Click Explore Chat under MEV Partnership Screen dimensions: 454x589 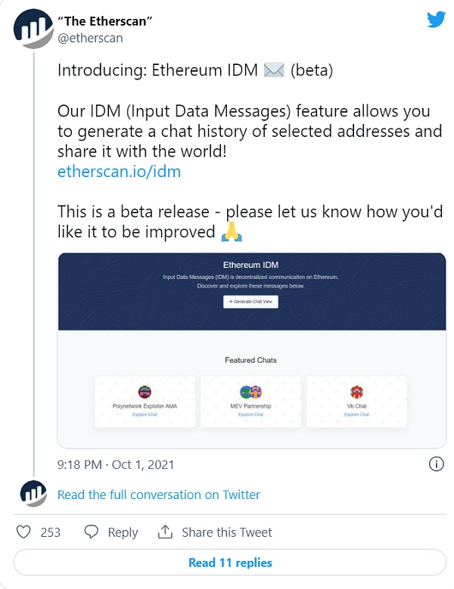(250, 414)
